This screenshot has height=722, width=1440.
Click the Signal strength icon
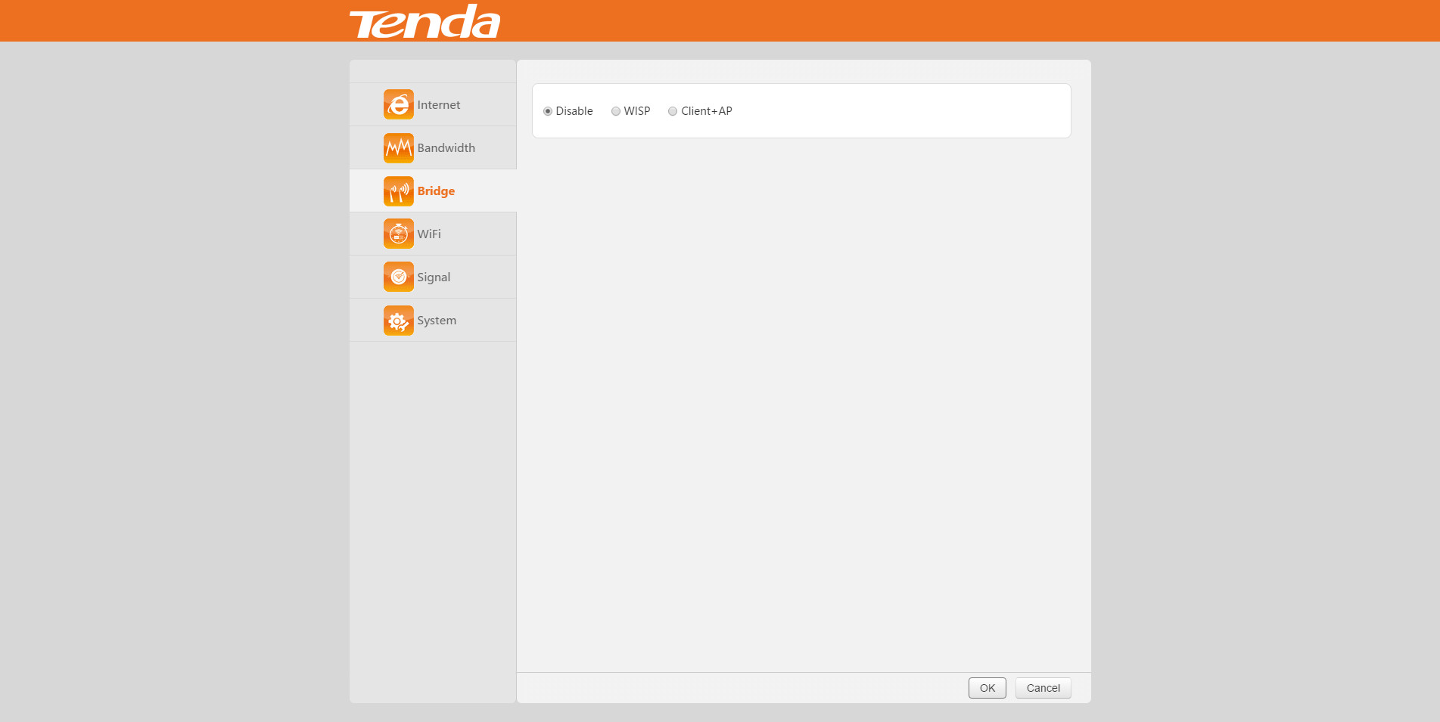coord(398,277)
